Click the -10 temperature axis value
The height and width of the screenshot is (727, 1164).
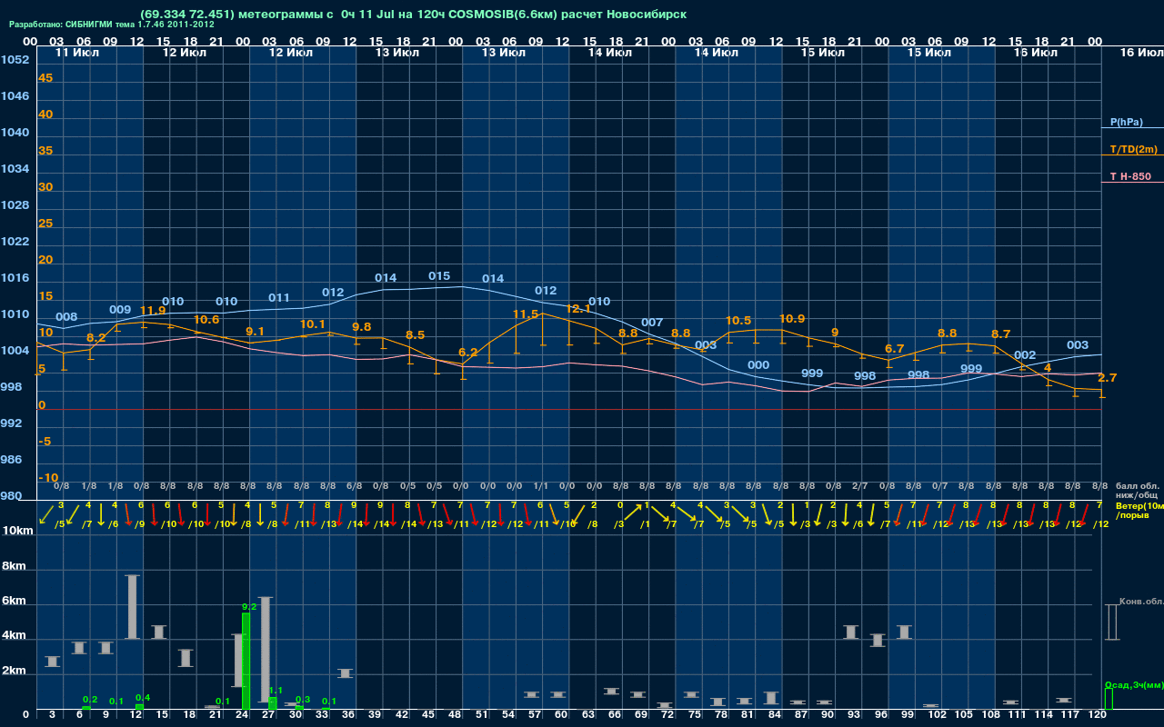pos(48,478)
